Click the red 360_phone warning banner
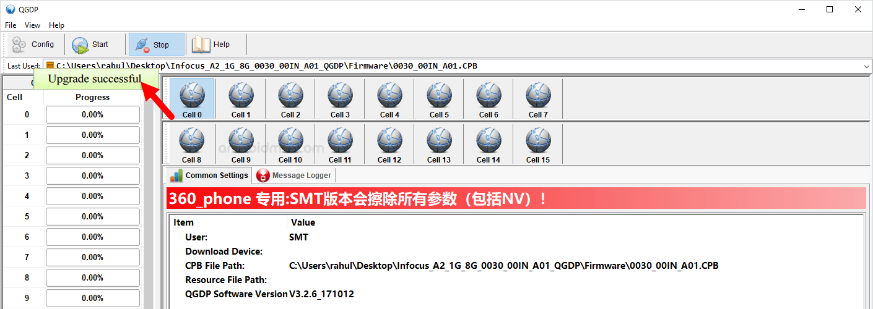This screenshot has height=309, width=873. coord(516,198)
